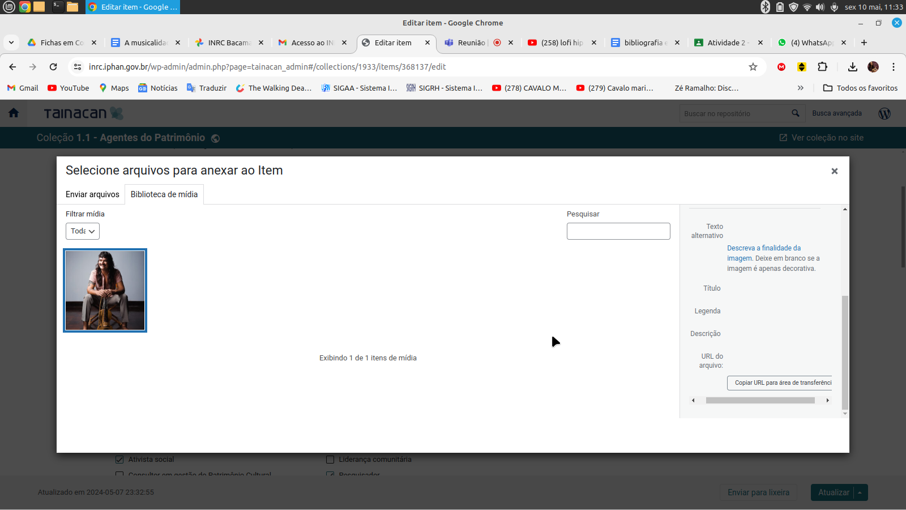Viewport: 906px width, 510px height.
Task: Open Bluetooth icon in system tray
Action: [x=766, y=7]
